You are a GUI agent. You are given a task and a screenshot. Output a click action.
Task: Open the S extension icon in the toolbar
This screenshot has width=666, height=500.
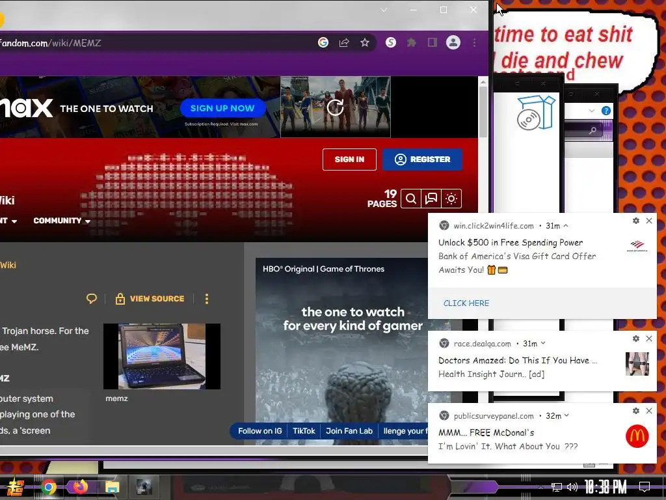coord(391,42)
